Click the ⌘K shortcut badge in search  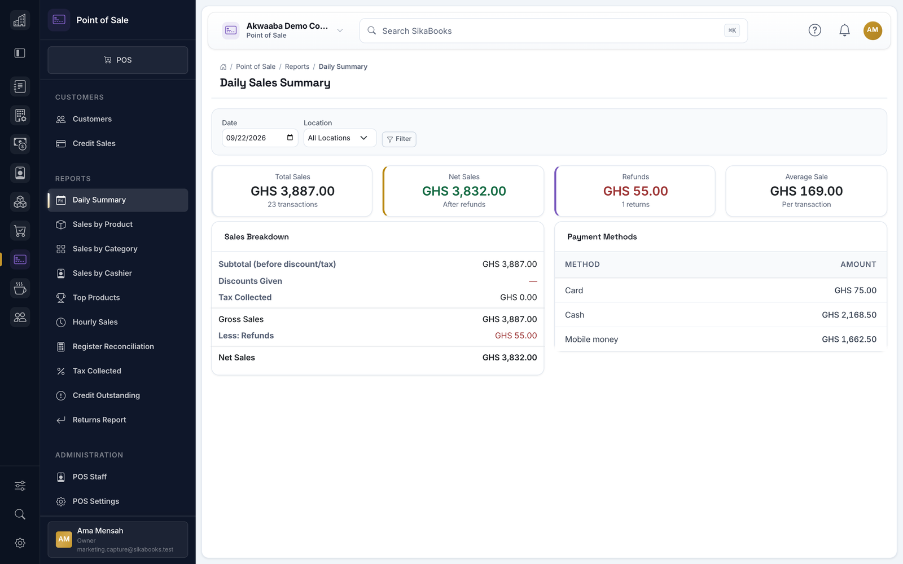pos(732,30)
